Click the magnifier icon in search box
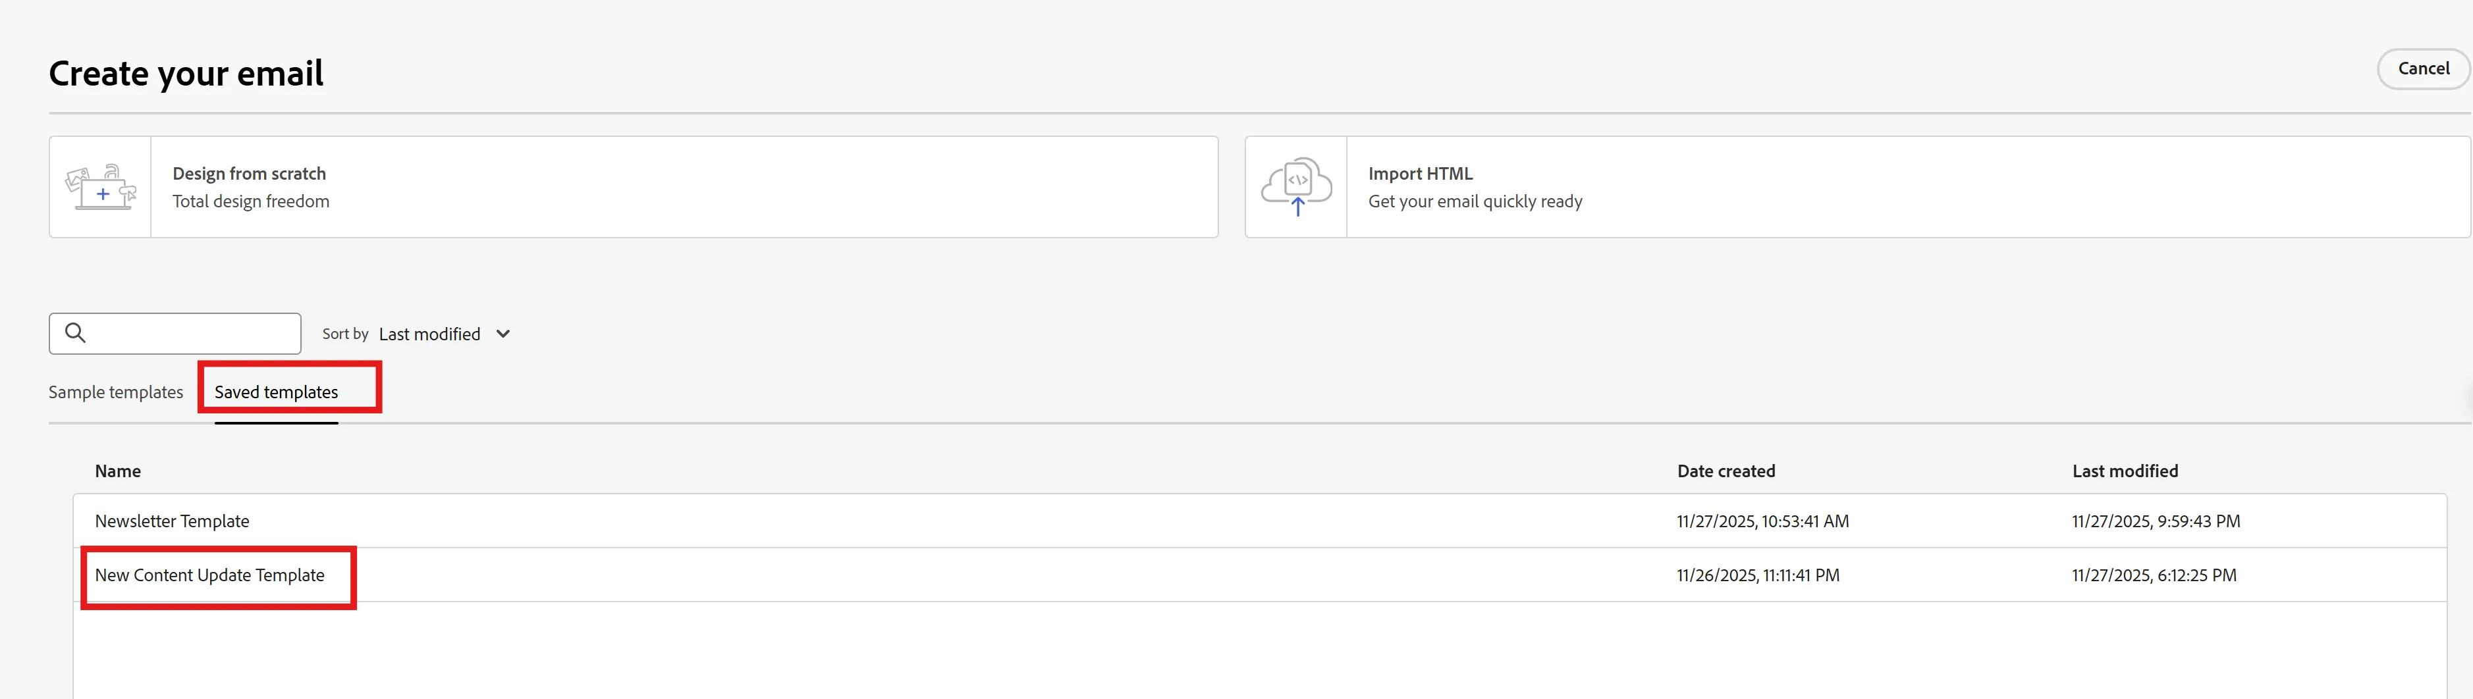The height and width of the screenshot is (699, 2473). [75, 333]
